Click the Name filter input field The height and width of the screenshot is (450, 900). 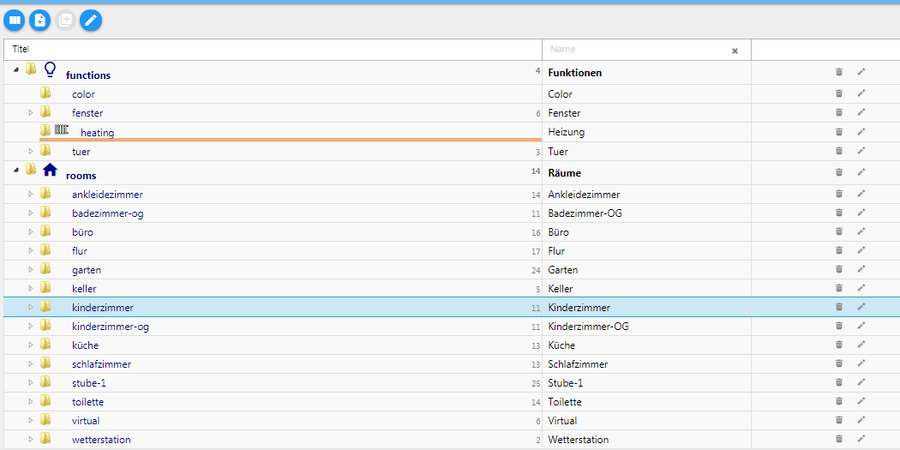pyautogui.click(x=638, y=50)
